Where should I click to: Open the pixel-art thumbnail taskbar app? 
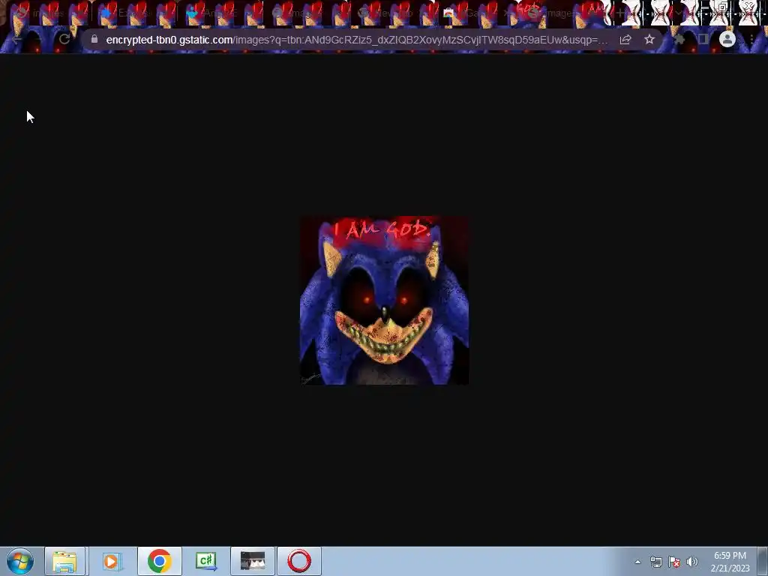253,561
